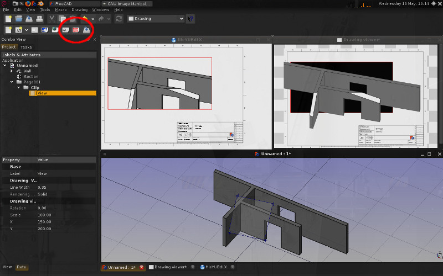Open the Windows menu
Screen dimensions: 443x276
pyautogui.click(x=101, y=9)
